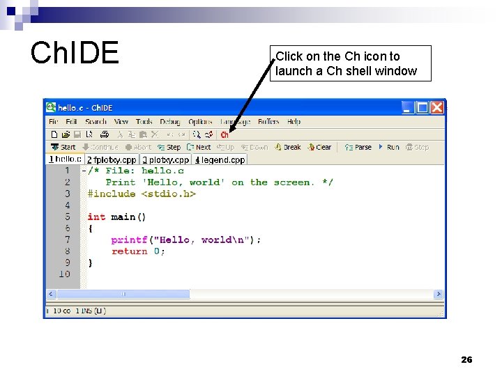Switch to the 2 fplotxy.cpp tab
Image resolution: width=502 pixels, height=376 pixels.
tap(112, 159)
